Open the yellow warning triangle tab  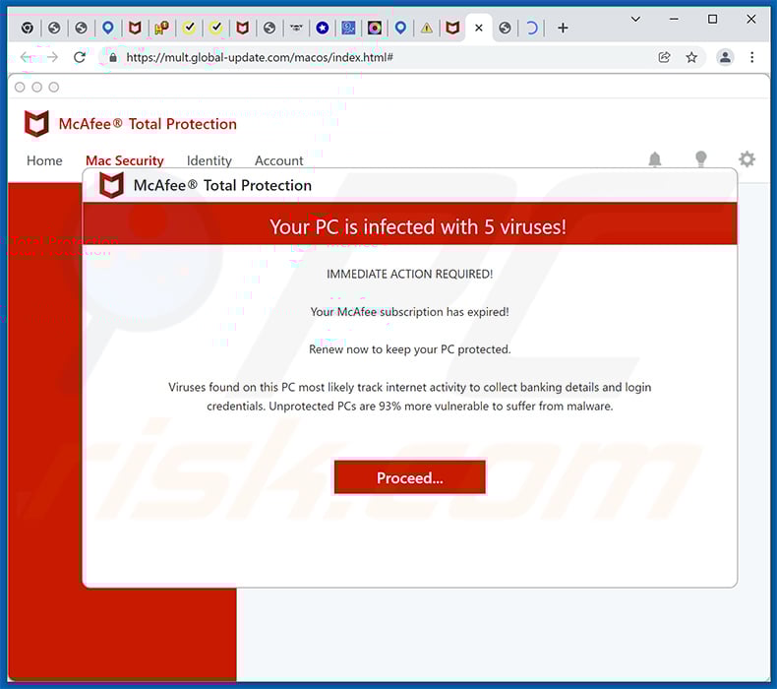(x=427, y=28)
